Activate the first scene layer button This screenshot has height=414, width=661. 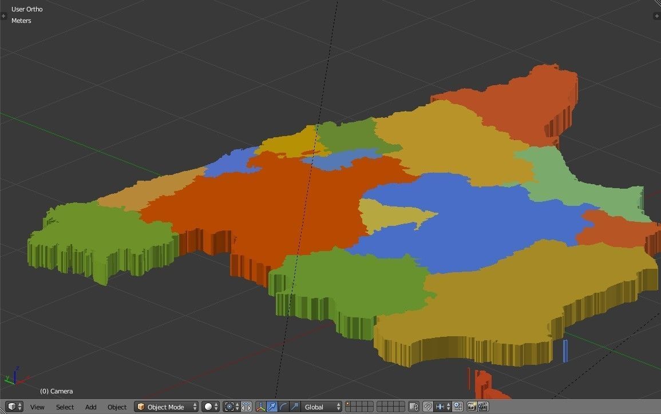[x=348, y=404]
